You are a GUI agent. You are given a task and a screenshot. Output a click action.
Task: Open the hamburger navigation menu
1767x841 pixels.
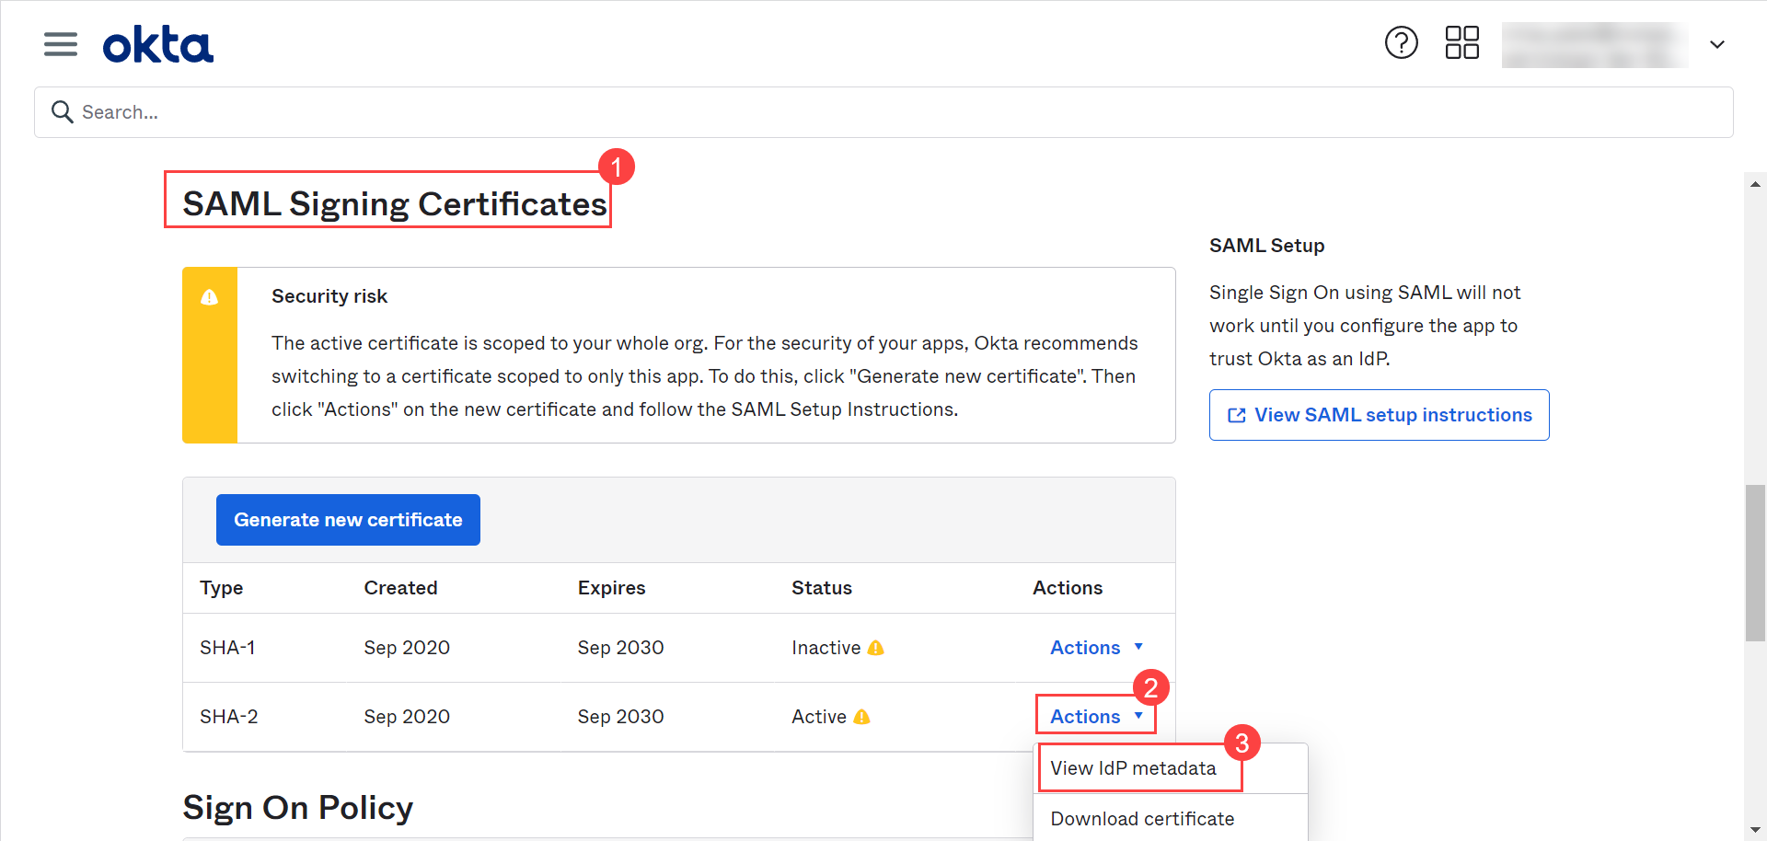pos(60,43)
